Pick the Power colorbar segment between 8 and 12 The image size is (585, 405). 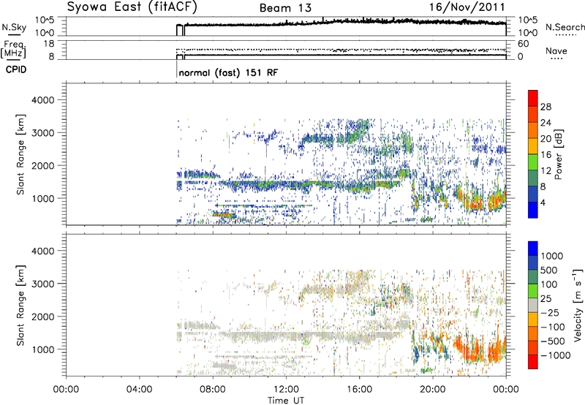(533, 178)
